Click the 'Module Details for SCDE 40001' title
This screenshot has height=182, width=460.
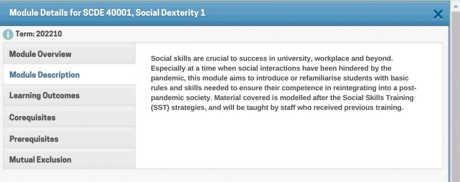tap(70, 13)
